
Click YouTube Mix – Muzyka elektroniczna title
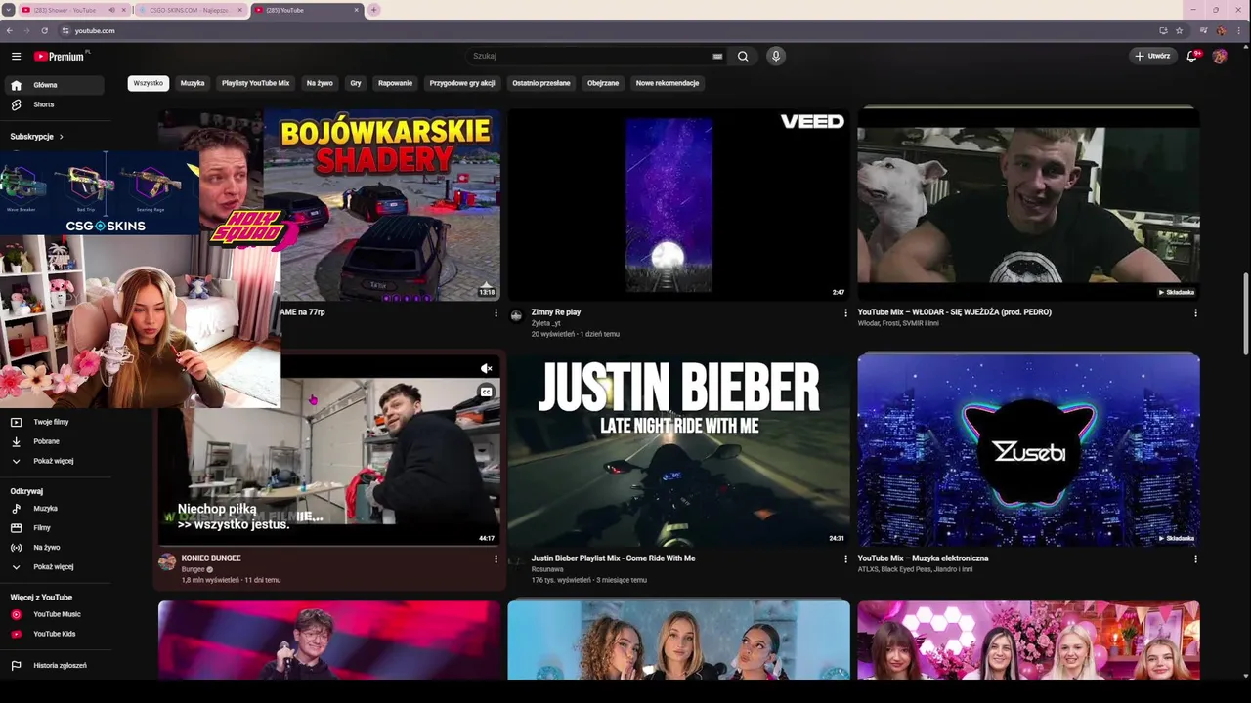(923, 558)
